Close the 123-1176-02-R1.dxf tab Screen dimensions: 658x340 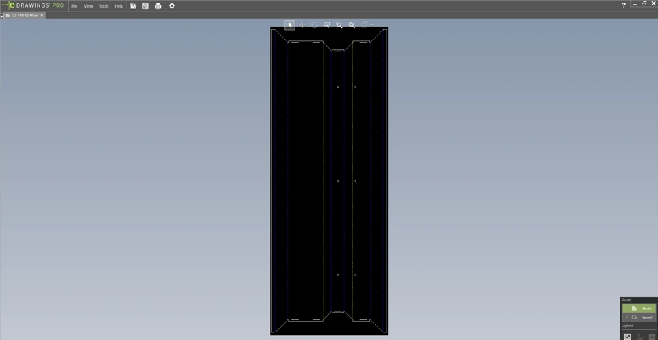tap(42, 16)
